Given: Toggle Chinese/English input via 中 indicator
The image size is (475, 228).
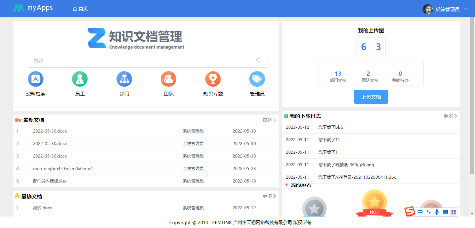Looking at the screenshot, I should [x=420, y=211].
